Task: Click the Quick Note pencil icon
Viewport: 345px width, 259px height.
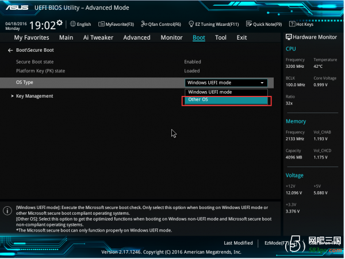Action: [249, 24]
